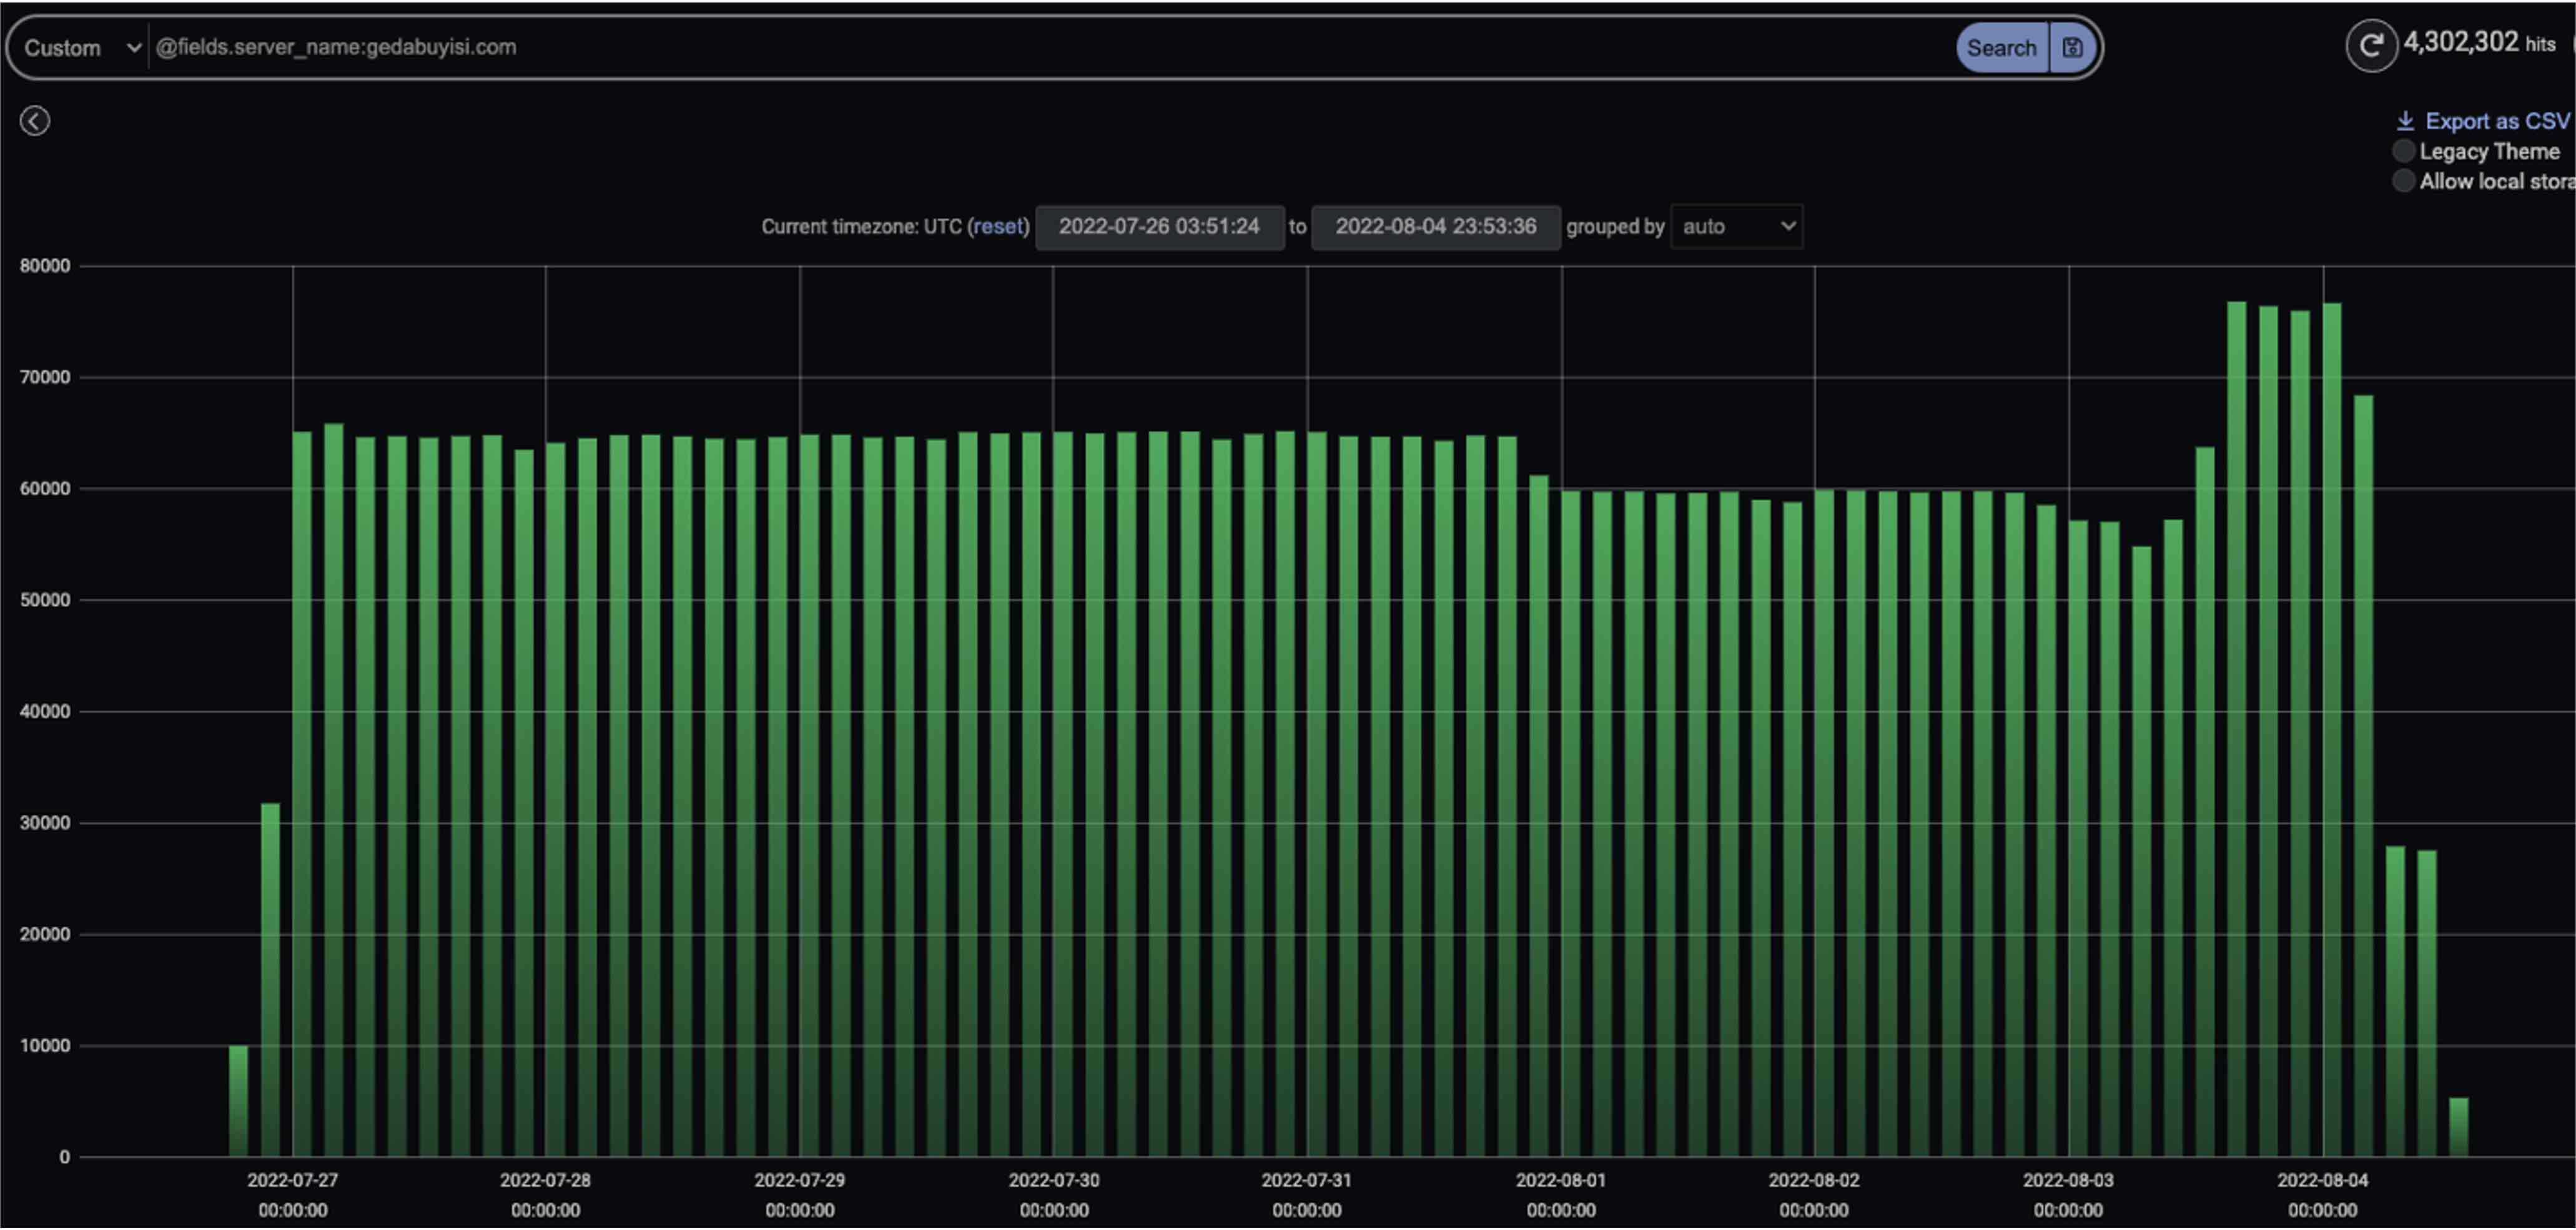Click the shortest first bar at 10000
Image resolution: width=2576 pixels, height=1230 pixels.
pos(238,1100)
